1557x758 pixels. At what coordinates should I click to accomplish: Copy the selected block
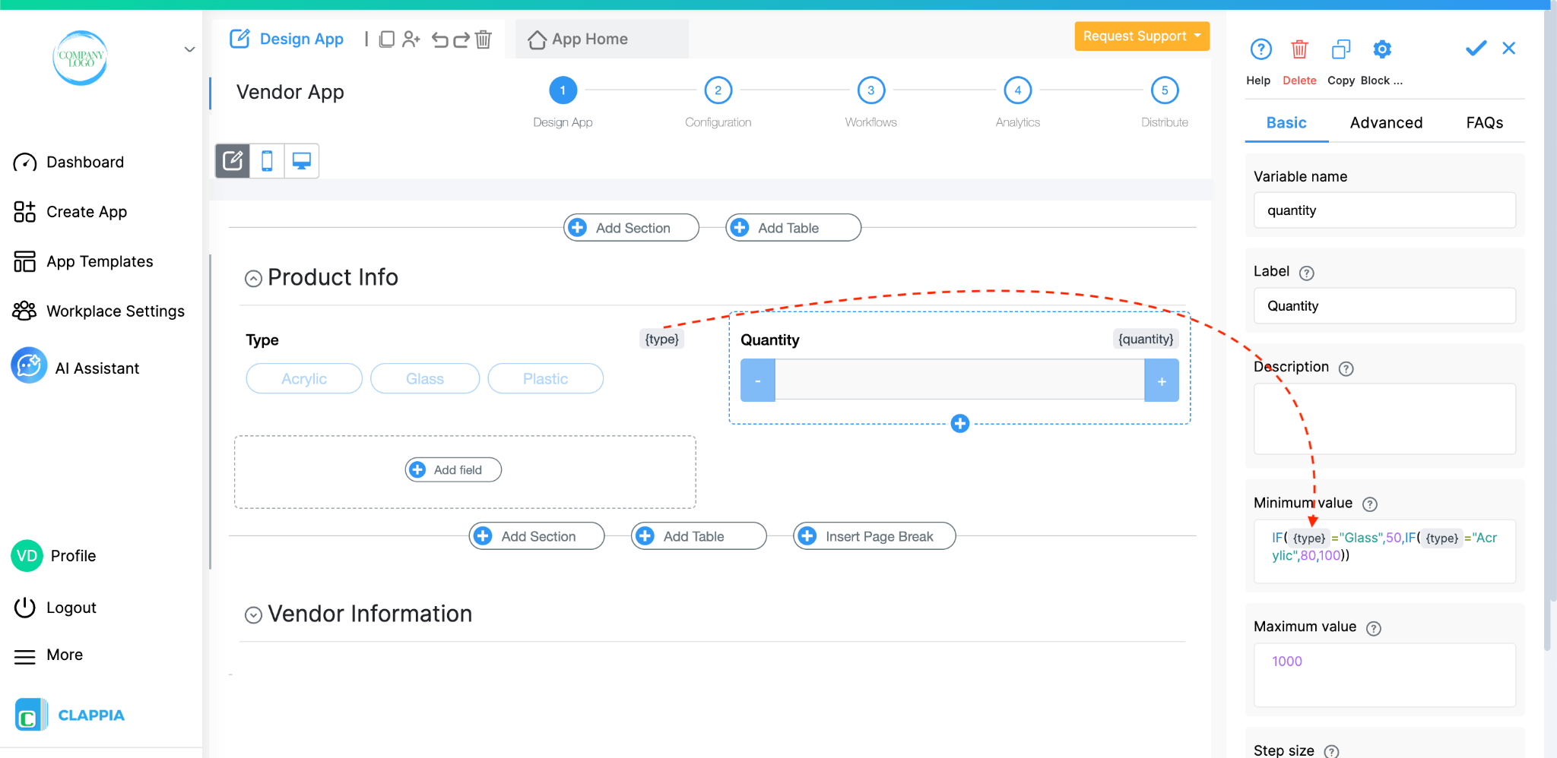click(1341, 49)
